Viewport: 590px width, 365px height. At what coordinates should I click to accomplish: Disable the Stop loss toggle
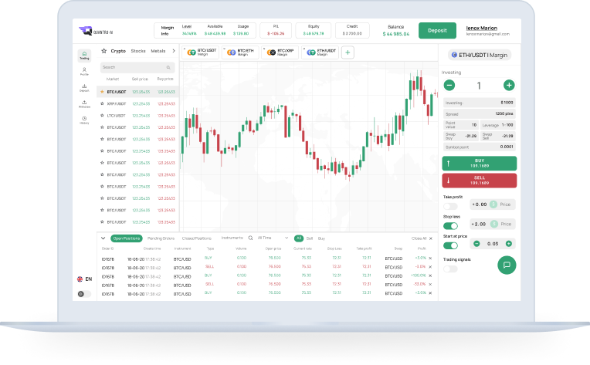[x=449, y=225]
